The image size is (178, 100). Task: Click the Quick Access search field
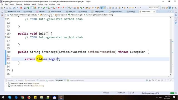(x=154, y=7)
